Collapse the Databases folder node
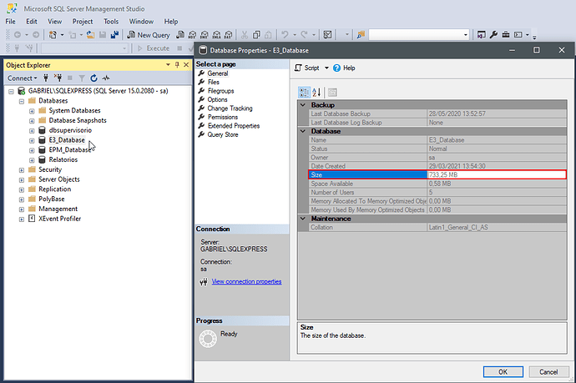Image resolution: width=576 pixels, height=383 pixels. 22,101
